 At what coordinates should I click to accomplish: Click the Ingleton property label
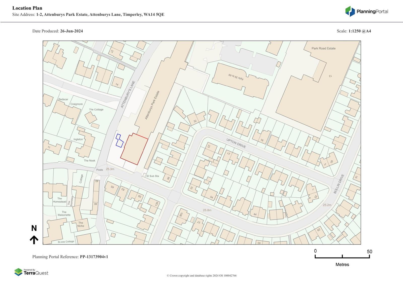tap(78, 139)
